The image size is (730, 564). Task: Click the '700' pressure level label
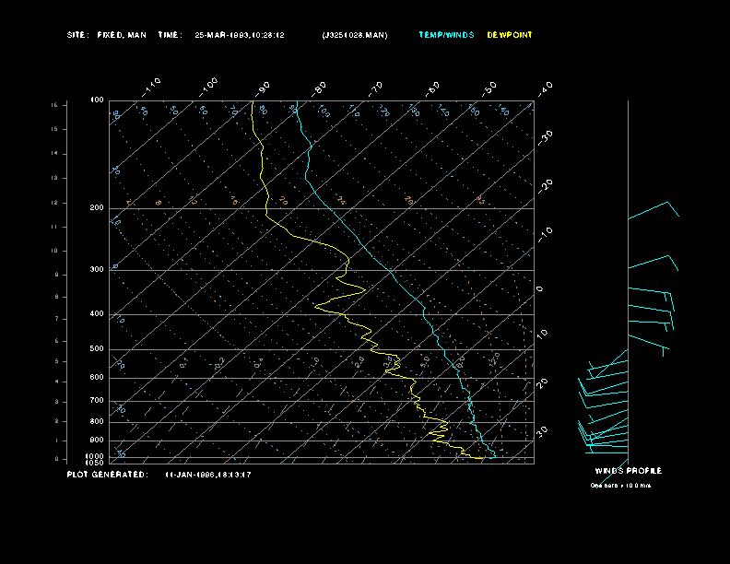[97, 400]
